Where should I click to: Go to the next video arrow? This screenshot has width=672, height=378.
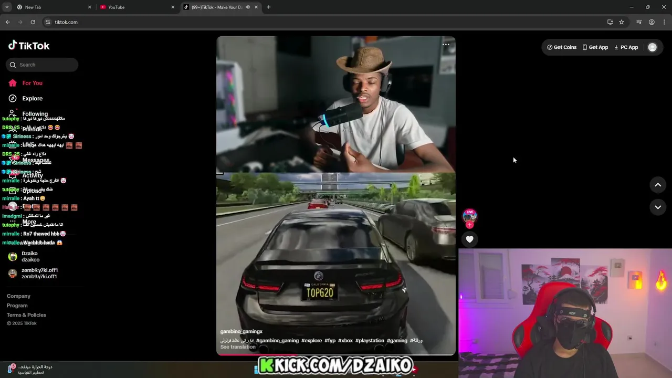point(658,207)
